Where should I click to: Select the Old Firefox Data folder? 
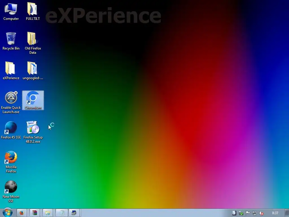click(x=33, y=43)
